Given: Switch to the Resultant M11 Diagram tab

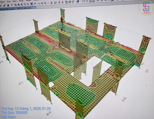Looking at the screenshot, I should pyautogui.click(x=18, y=8).
